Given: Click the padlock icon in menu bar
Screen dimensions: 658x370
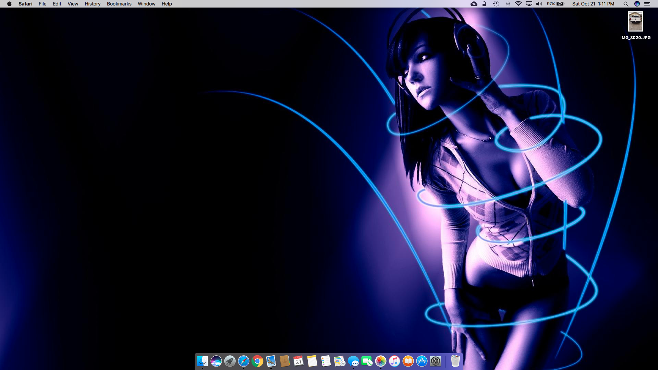Looking at the screenshot, I should (484, 4).
